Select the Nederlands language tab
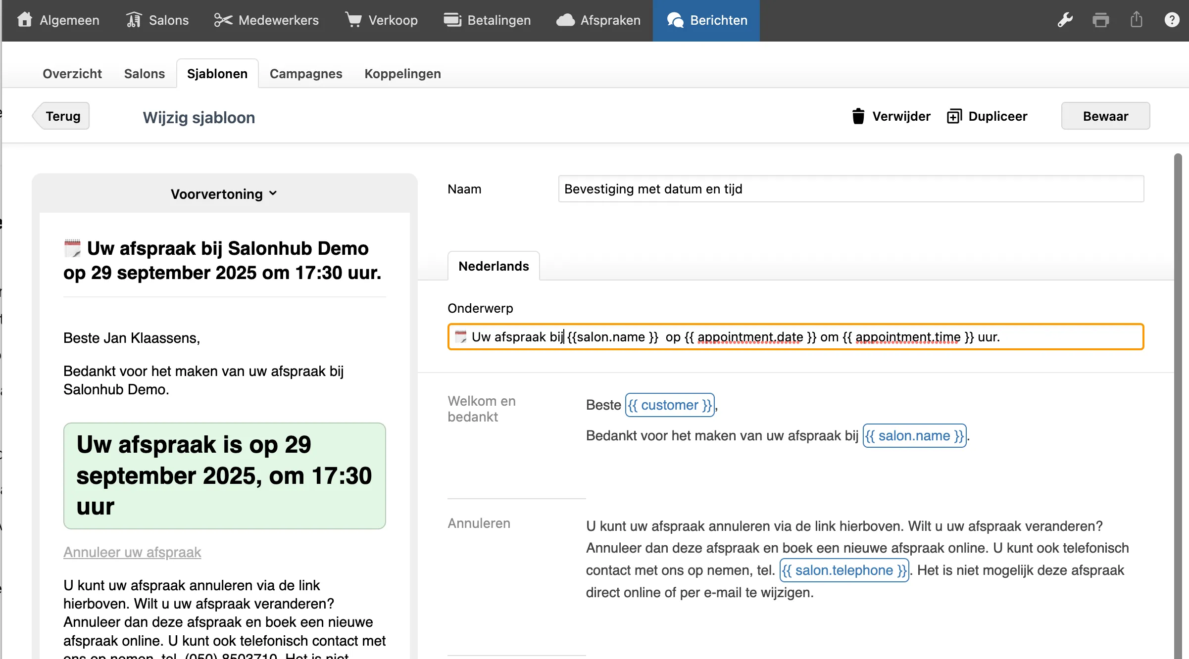 point(494,266)
